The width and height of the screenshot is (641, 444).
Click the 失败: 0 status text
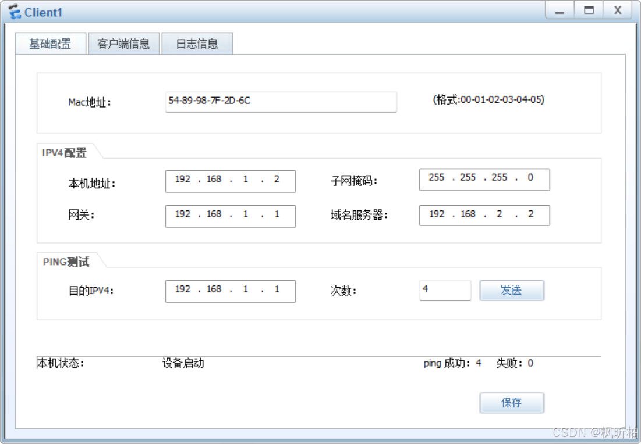tap(514, 363)
